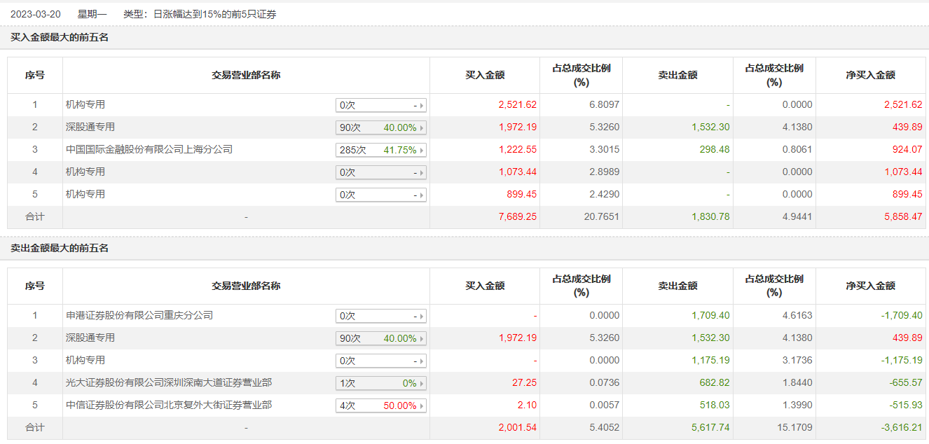Expand the 0次 box of sell-table row 3 机构专用

point(381,361)
